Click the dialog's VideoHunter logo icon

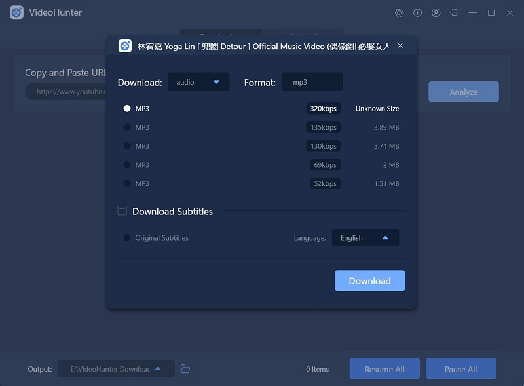tap(125, 46)
